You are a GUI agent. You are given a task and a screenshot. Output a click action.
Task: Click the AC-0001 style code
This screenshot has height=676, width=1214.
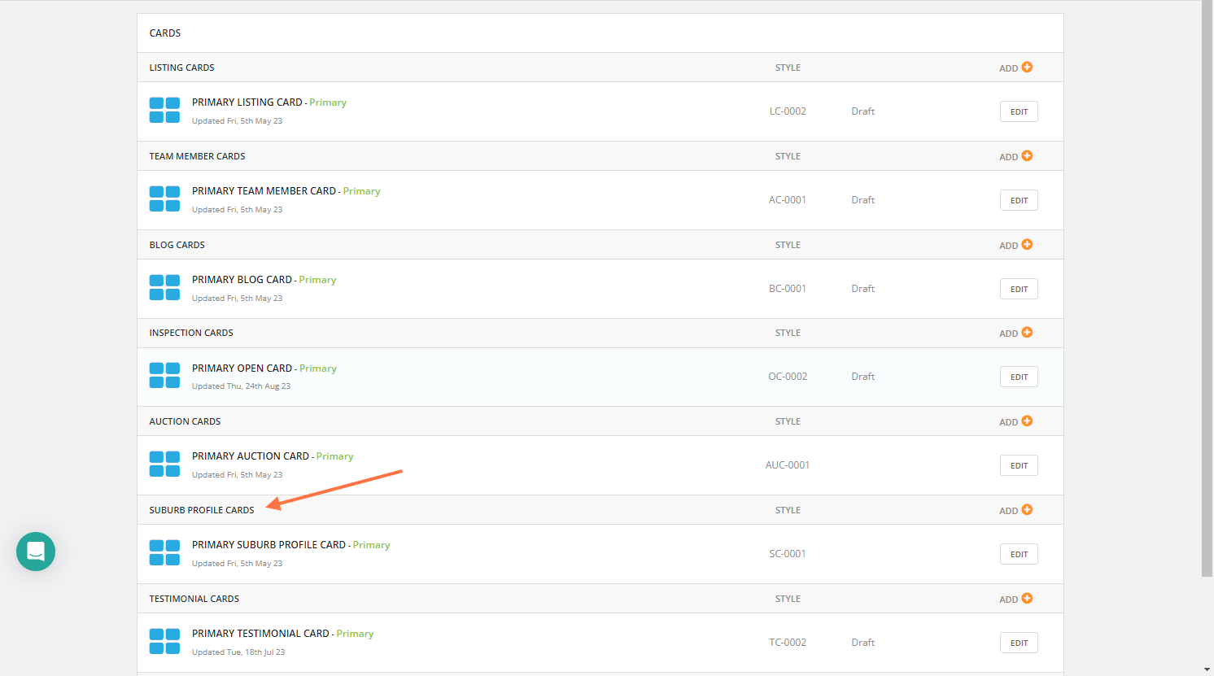pos(788,200)
